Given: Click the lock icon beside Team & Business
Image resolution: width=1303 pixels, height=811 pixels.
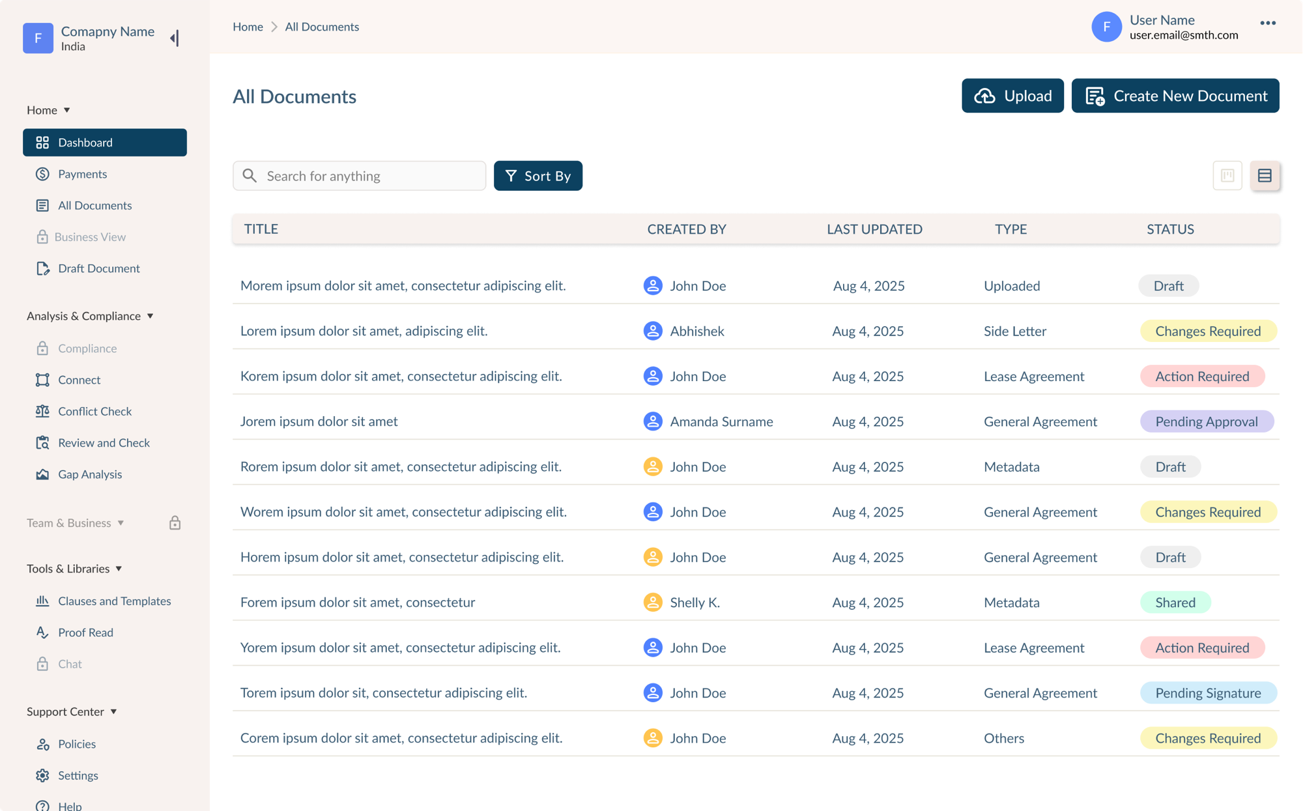Looking at the screenshot, I should point(175,522).
